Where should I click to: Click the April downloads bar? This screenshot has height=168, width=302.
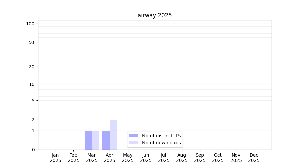point(113,134)
